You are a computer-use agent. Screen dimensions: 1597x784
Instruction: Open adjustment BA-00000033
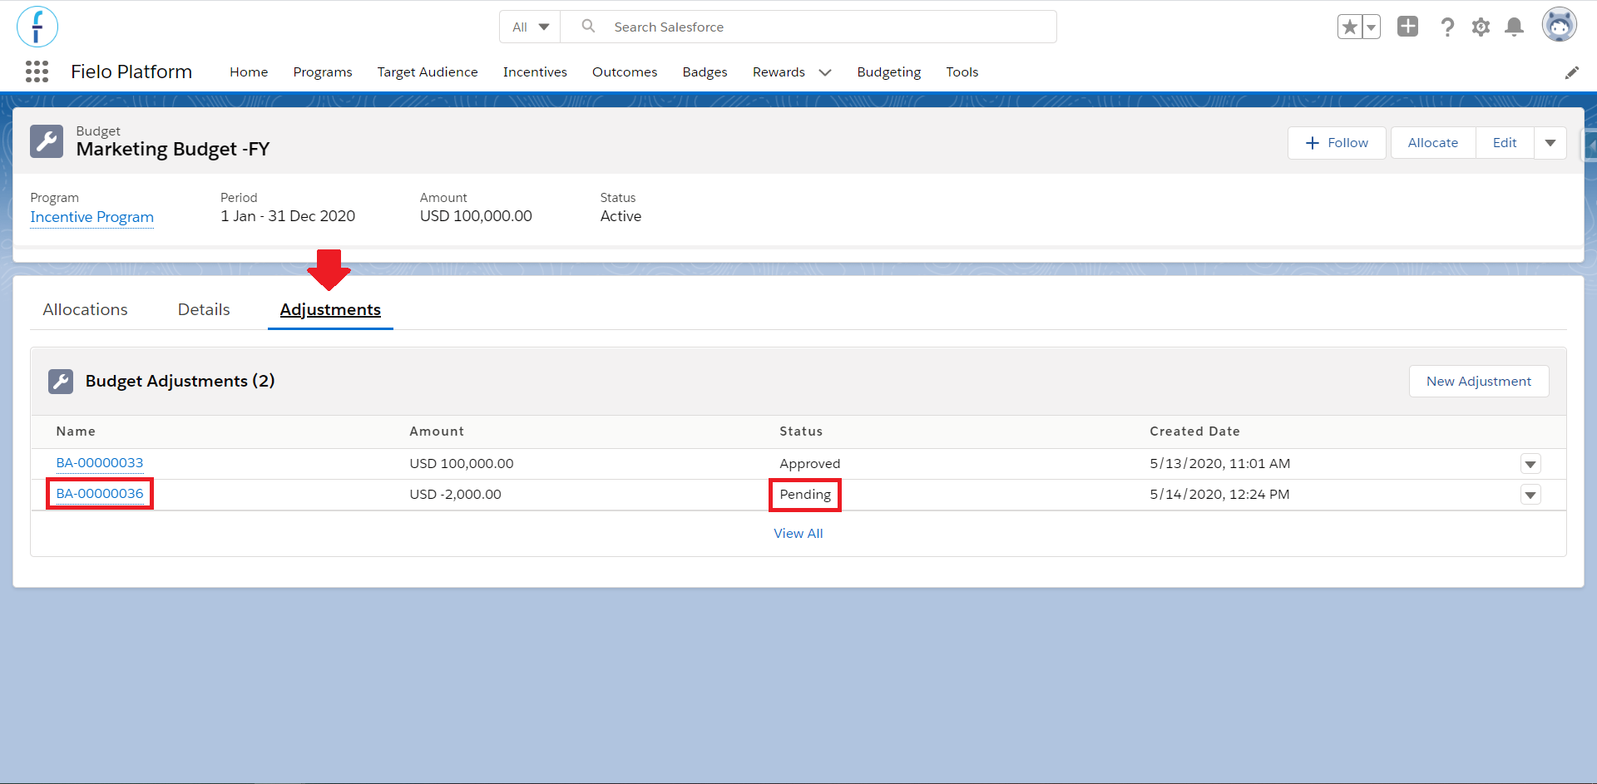[100, 463]
